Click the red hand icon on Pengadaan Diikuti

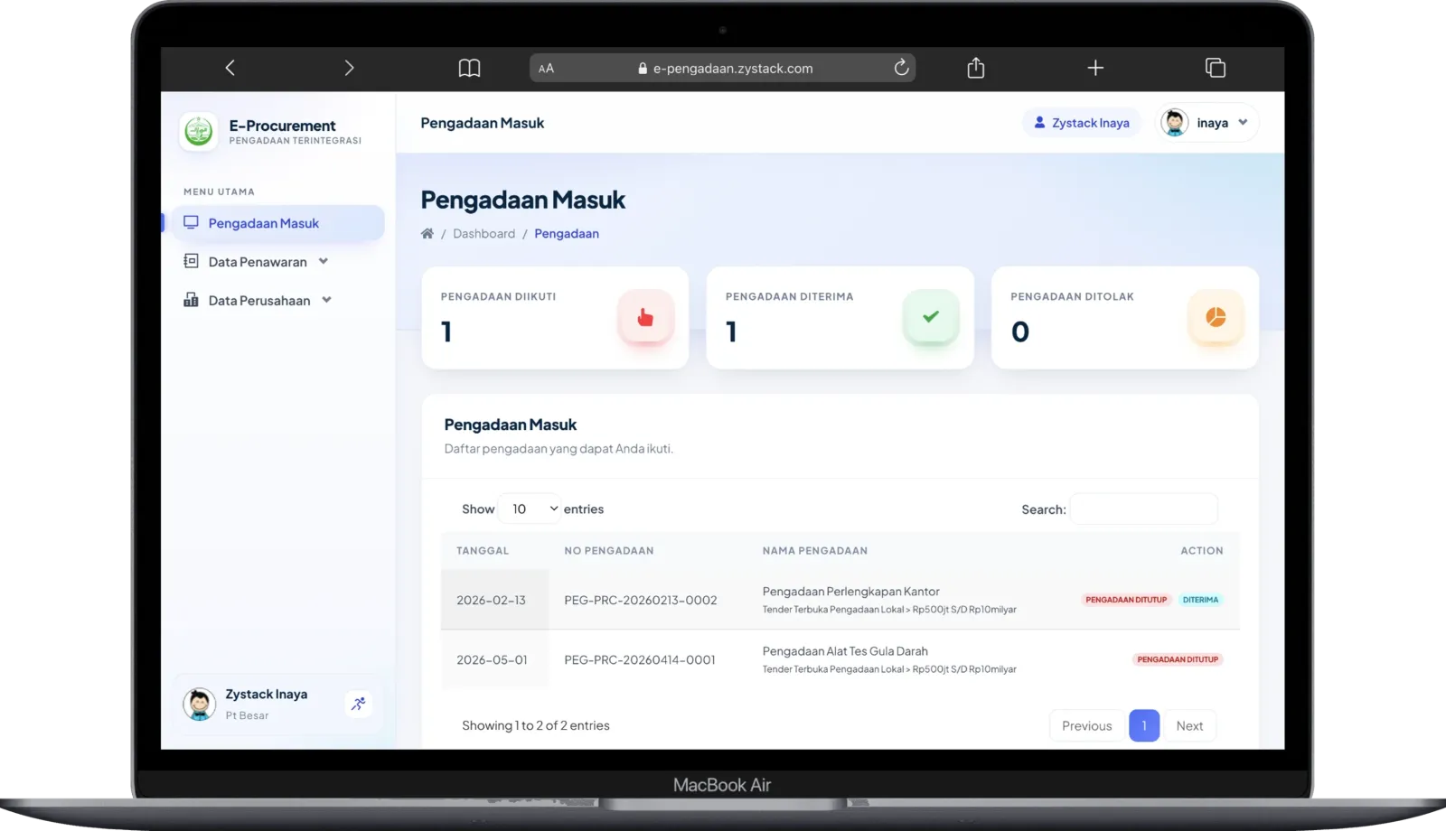tap(645, 317)
